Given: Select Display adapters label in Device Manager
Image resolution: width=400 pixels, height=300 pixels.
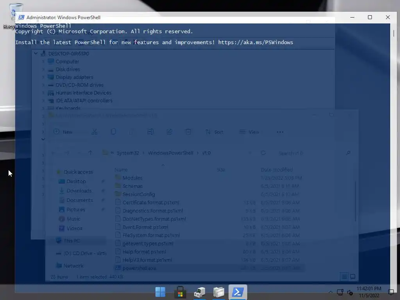Looking at the screenshot, I should tap(75, 77).
